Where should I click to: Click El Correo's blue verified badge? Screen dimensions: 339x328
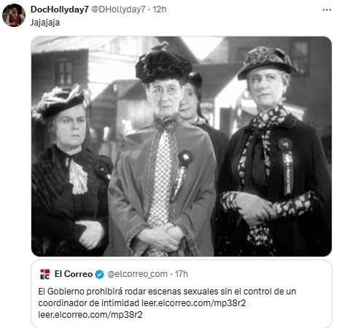click(x=99, y=274)
